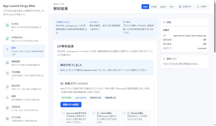Viewport: 216px width, 126px height.
Task: Click the scroll down arrow at bottom
Action: pyautogui.click(x=215, y=125)
